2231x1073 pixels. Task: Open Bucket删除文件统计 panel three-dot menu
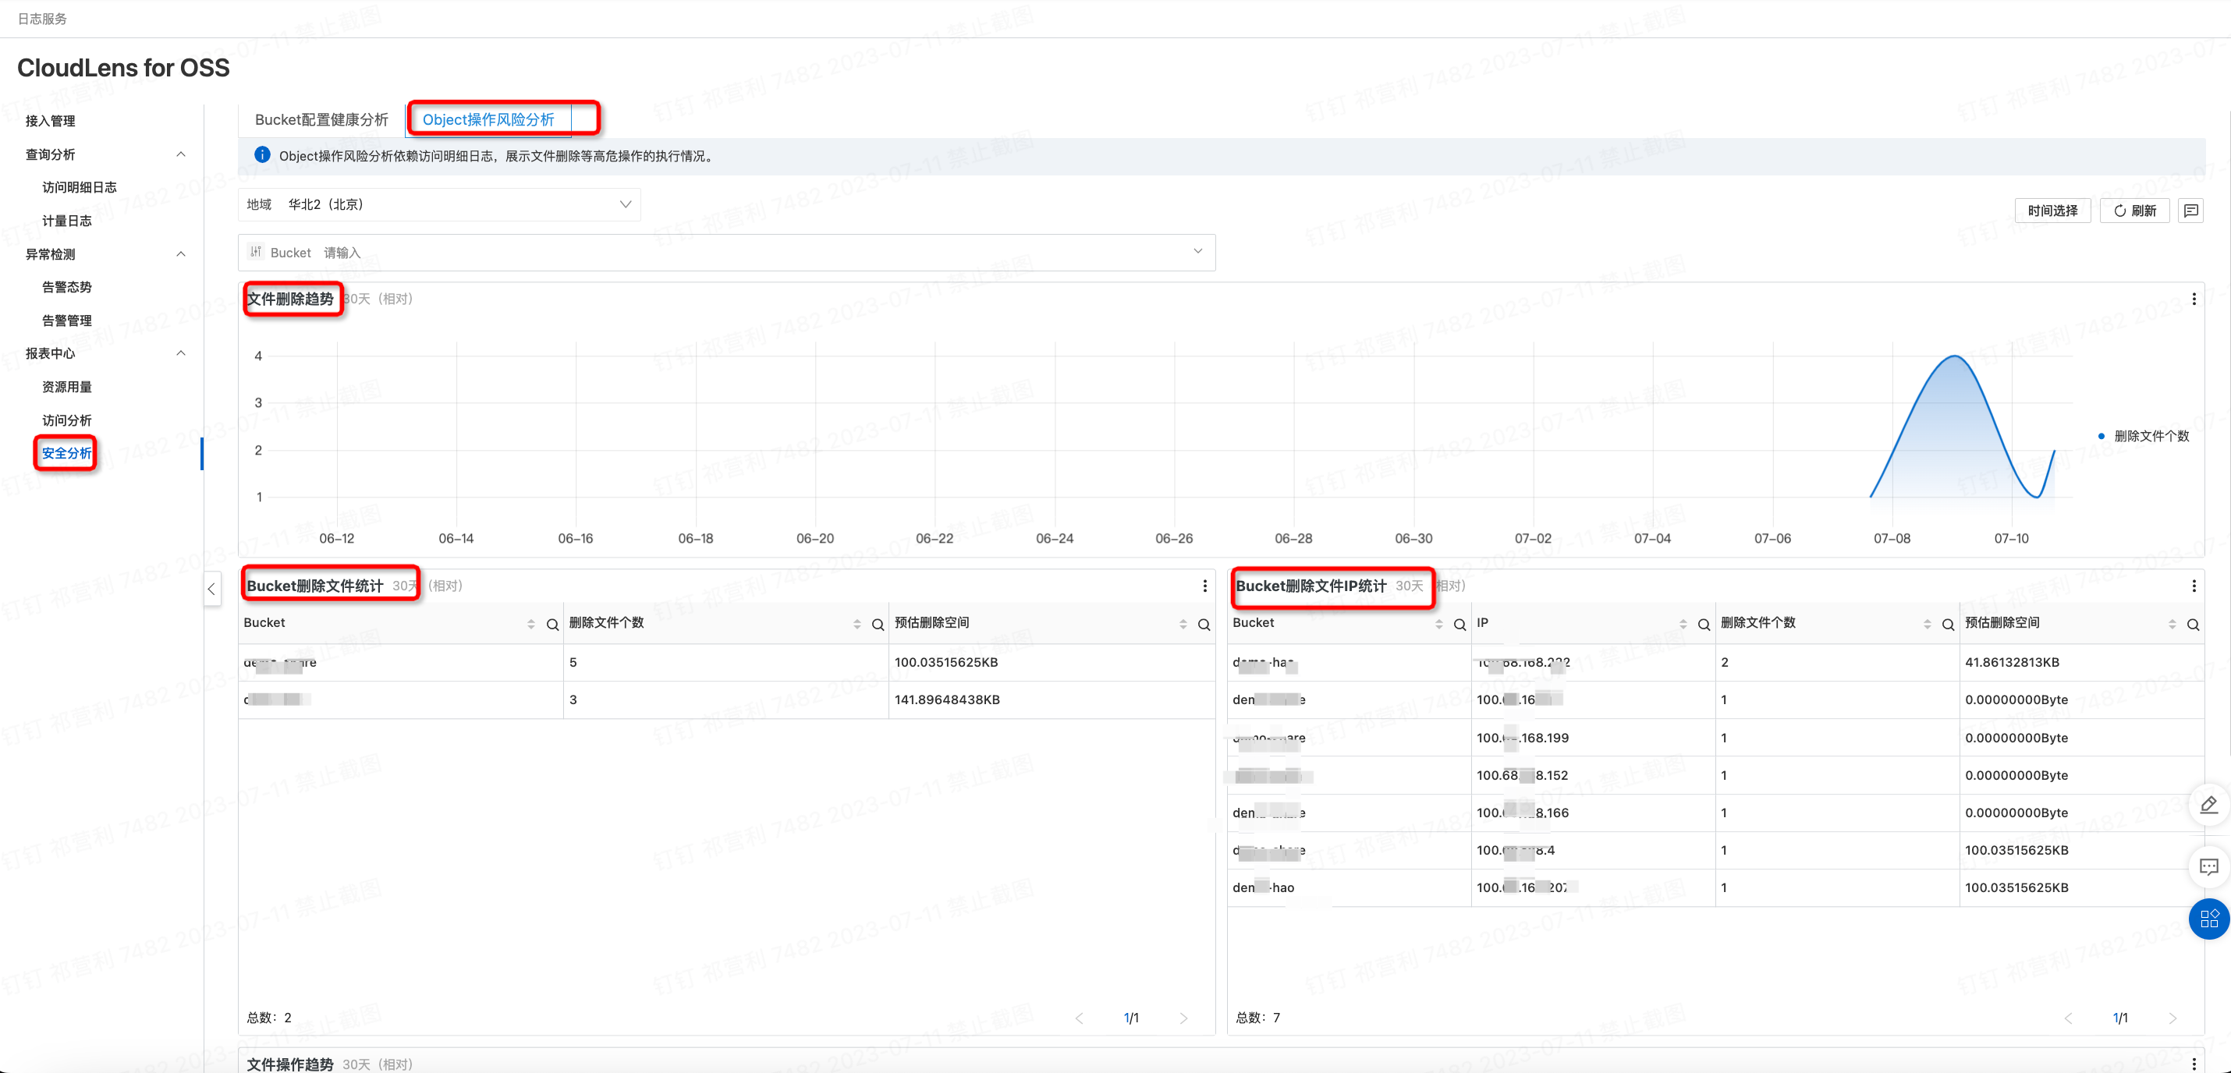[1204, 586]
